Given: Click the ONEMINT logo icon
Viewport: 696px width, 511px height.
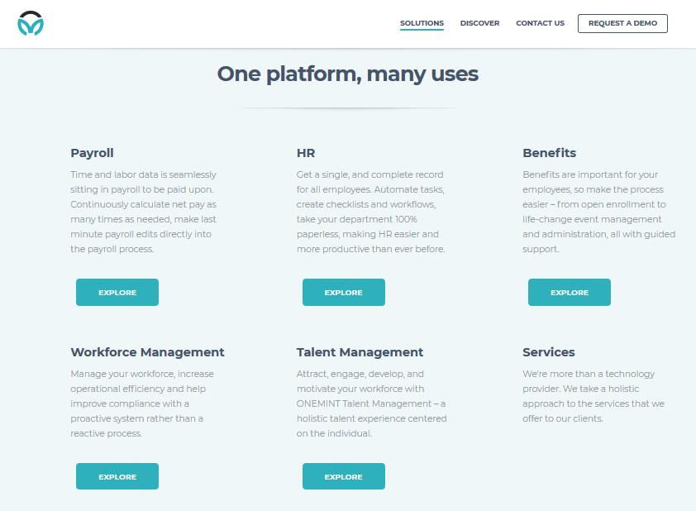Looking at the screenshot, I should click(x=32, y=22).
